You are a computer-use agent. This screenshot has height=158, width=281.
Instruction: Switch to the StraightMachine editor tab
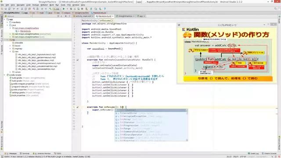click(125, 16)
